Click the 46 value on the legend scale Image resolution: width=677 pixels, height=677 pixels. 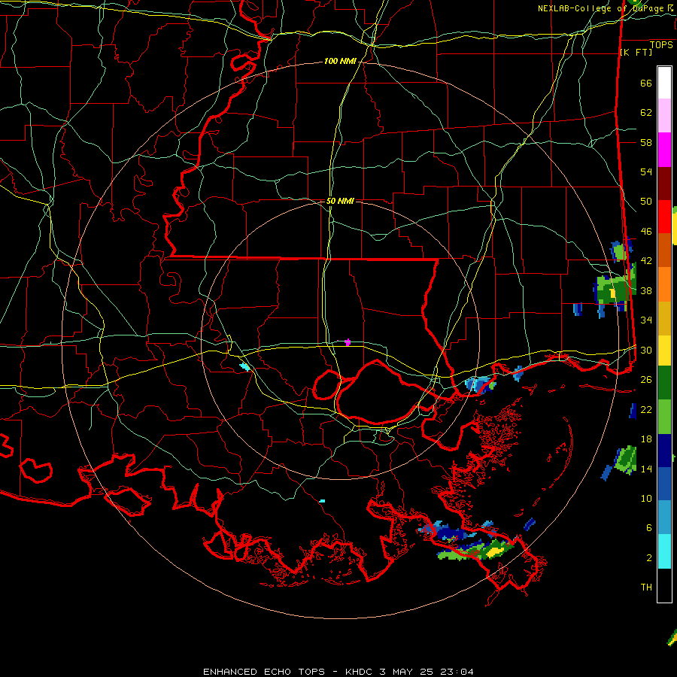tap(646, 232)
